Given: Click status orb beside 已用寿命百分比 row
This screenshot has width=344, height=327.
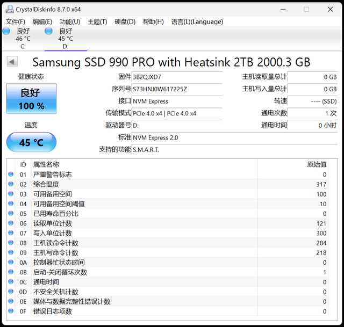Looking at the screenshot, I should click(x=11, y=214).
